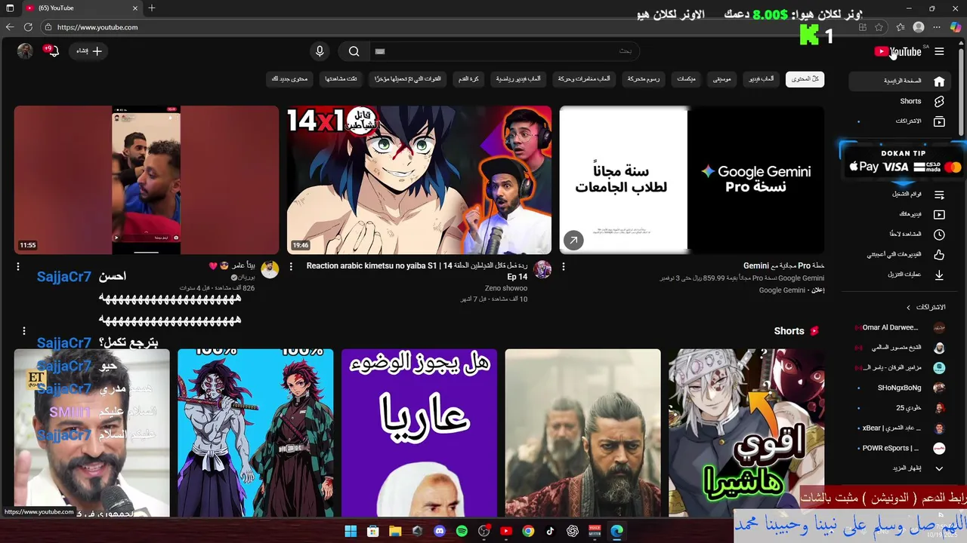The image size is (967, 543).
Task: Select ألعاب مغامرات وحركة filter chip
Action: pos(584,78)
